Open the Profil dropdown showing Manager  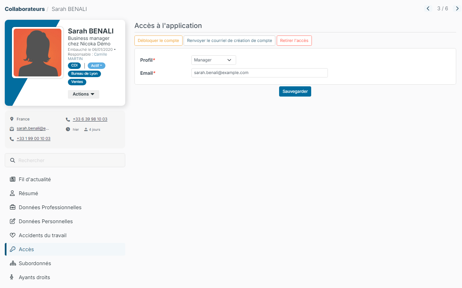click(x=214, y=60)
